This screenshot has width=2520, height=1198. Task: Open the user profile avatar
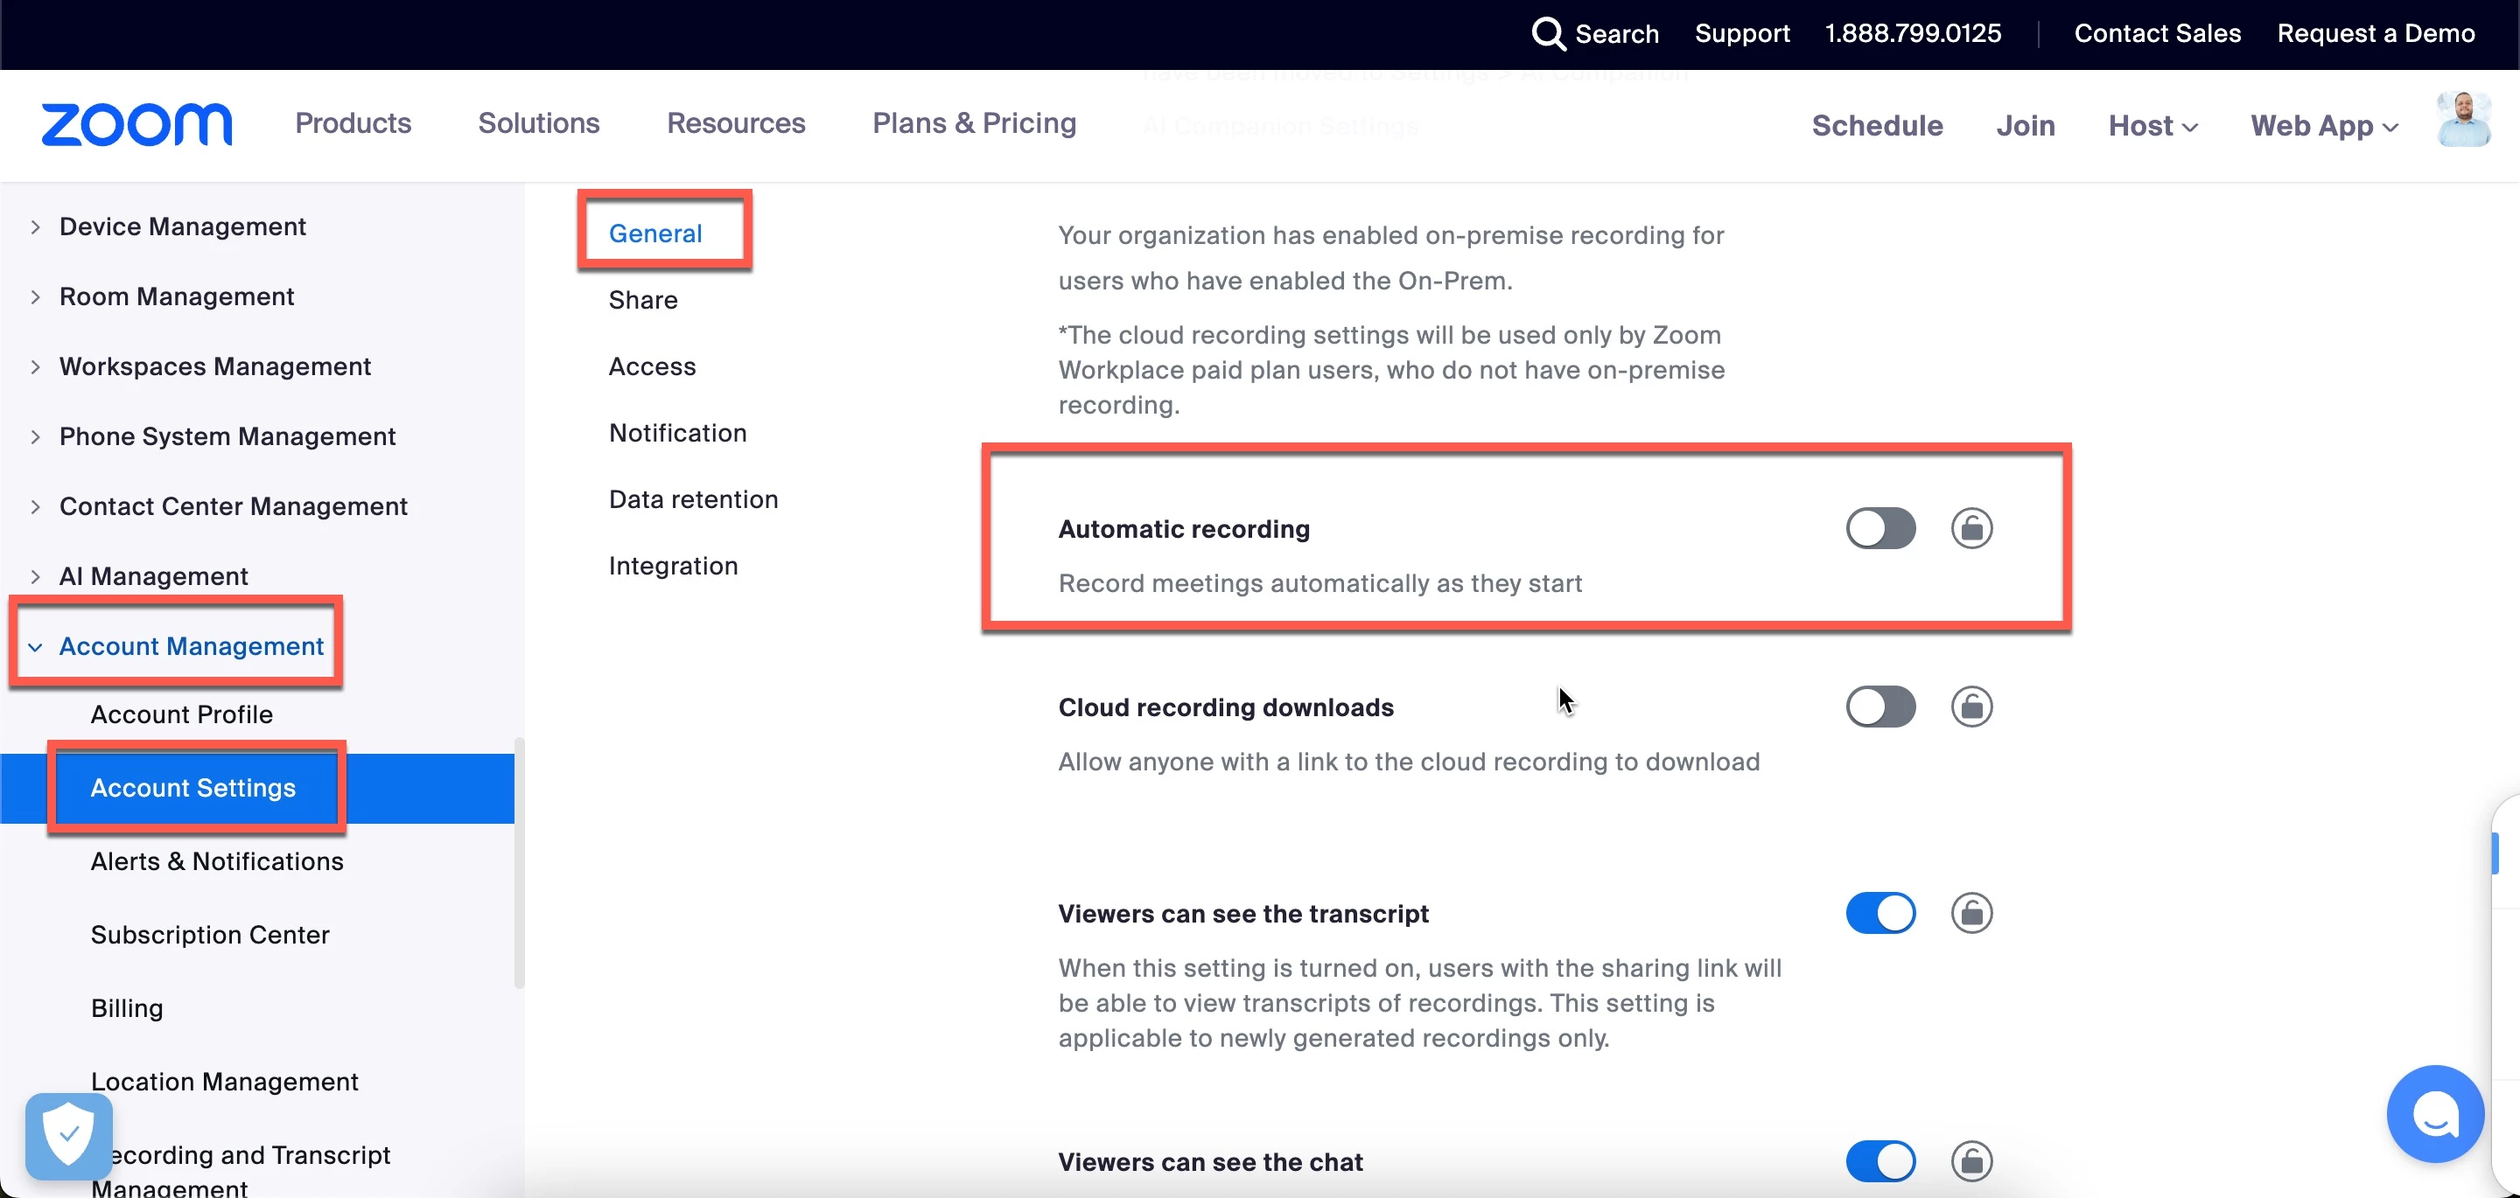[2463, 121]
